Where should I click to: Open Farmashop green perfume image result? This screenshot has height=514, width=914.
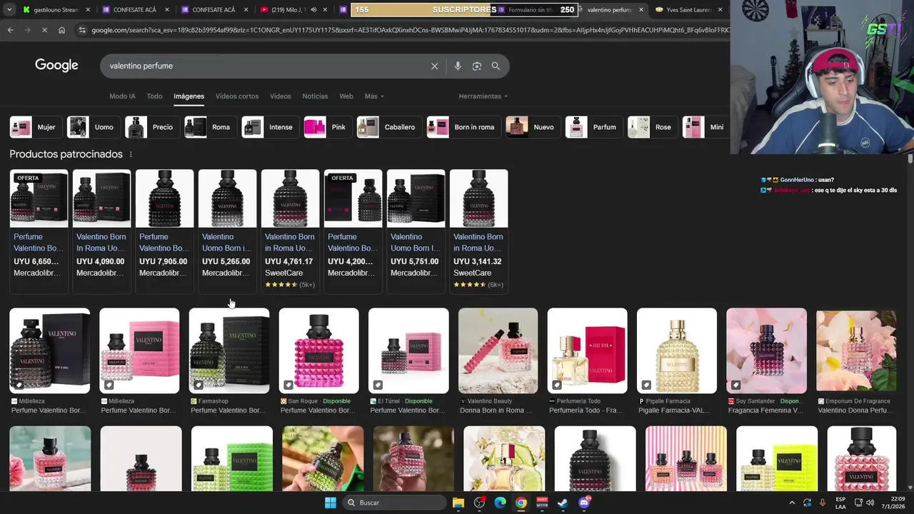click(229, 351)
